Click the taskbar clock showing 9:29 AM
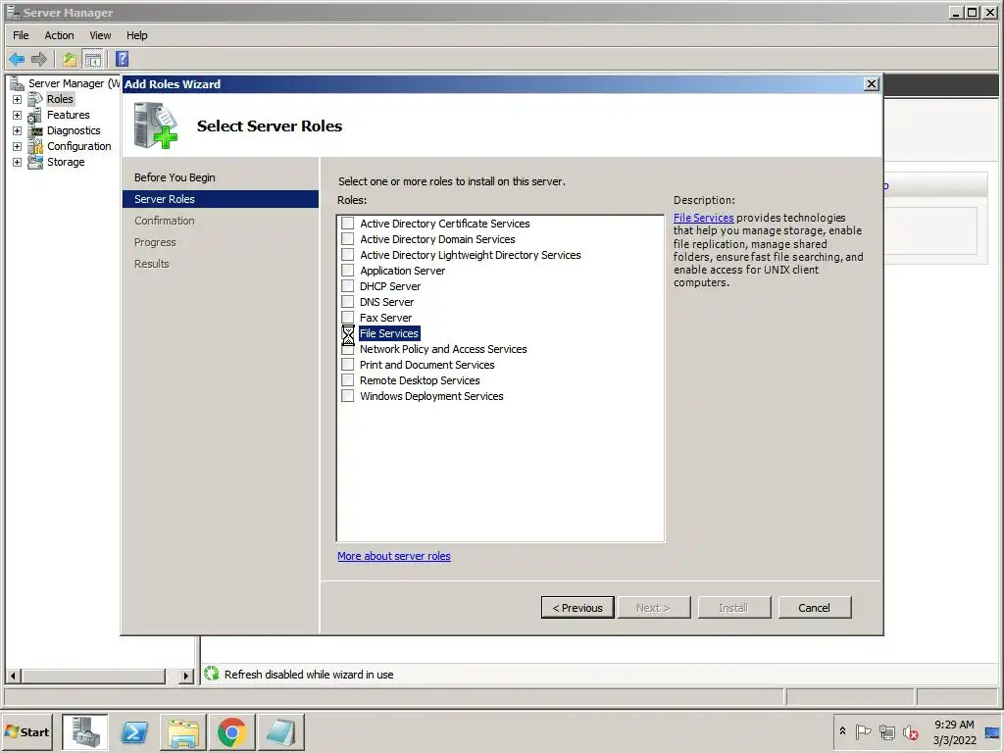The height and width of the screenshot is (753, 1004). [x=953, y=731]
